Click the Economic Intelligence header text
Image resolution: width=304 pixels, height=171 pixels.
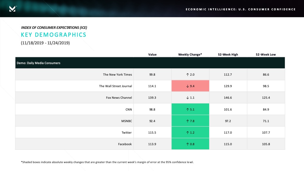pyautogui.click(x=240, y=9)
